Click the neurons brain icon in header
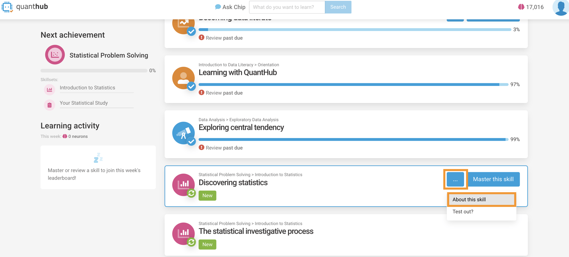This screenshot has height=257, width=569. coord(521,7)
